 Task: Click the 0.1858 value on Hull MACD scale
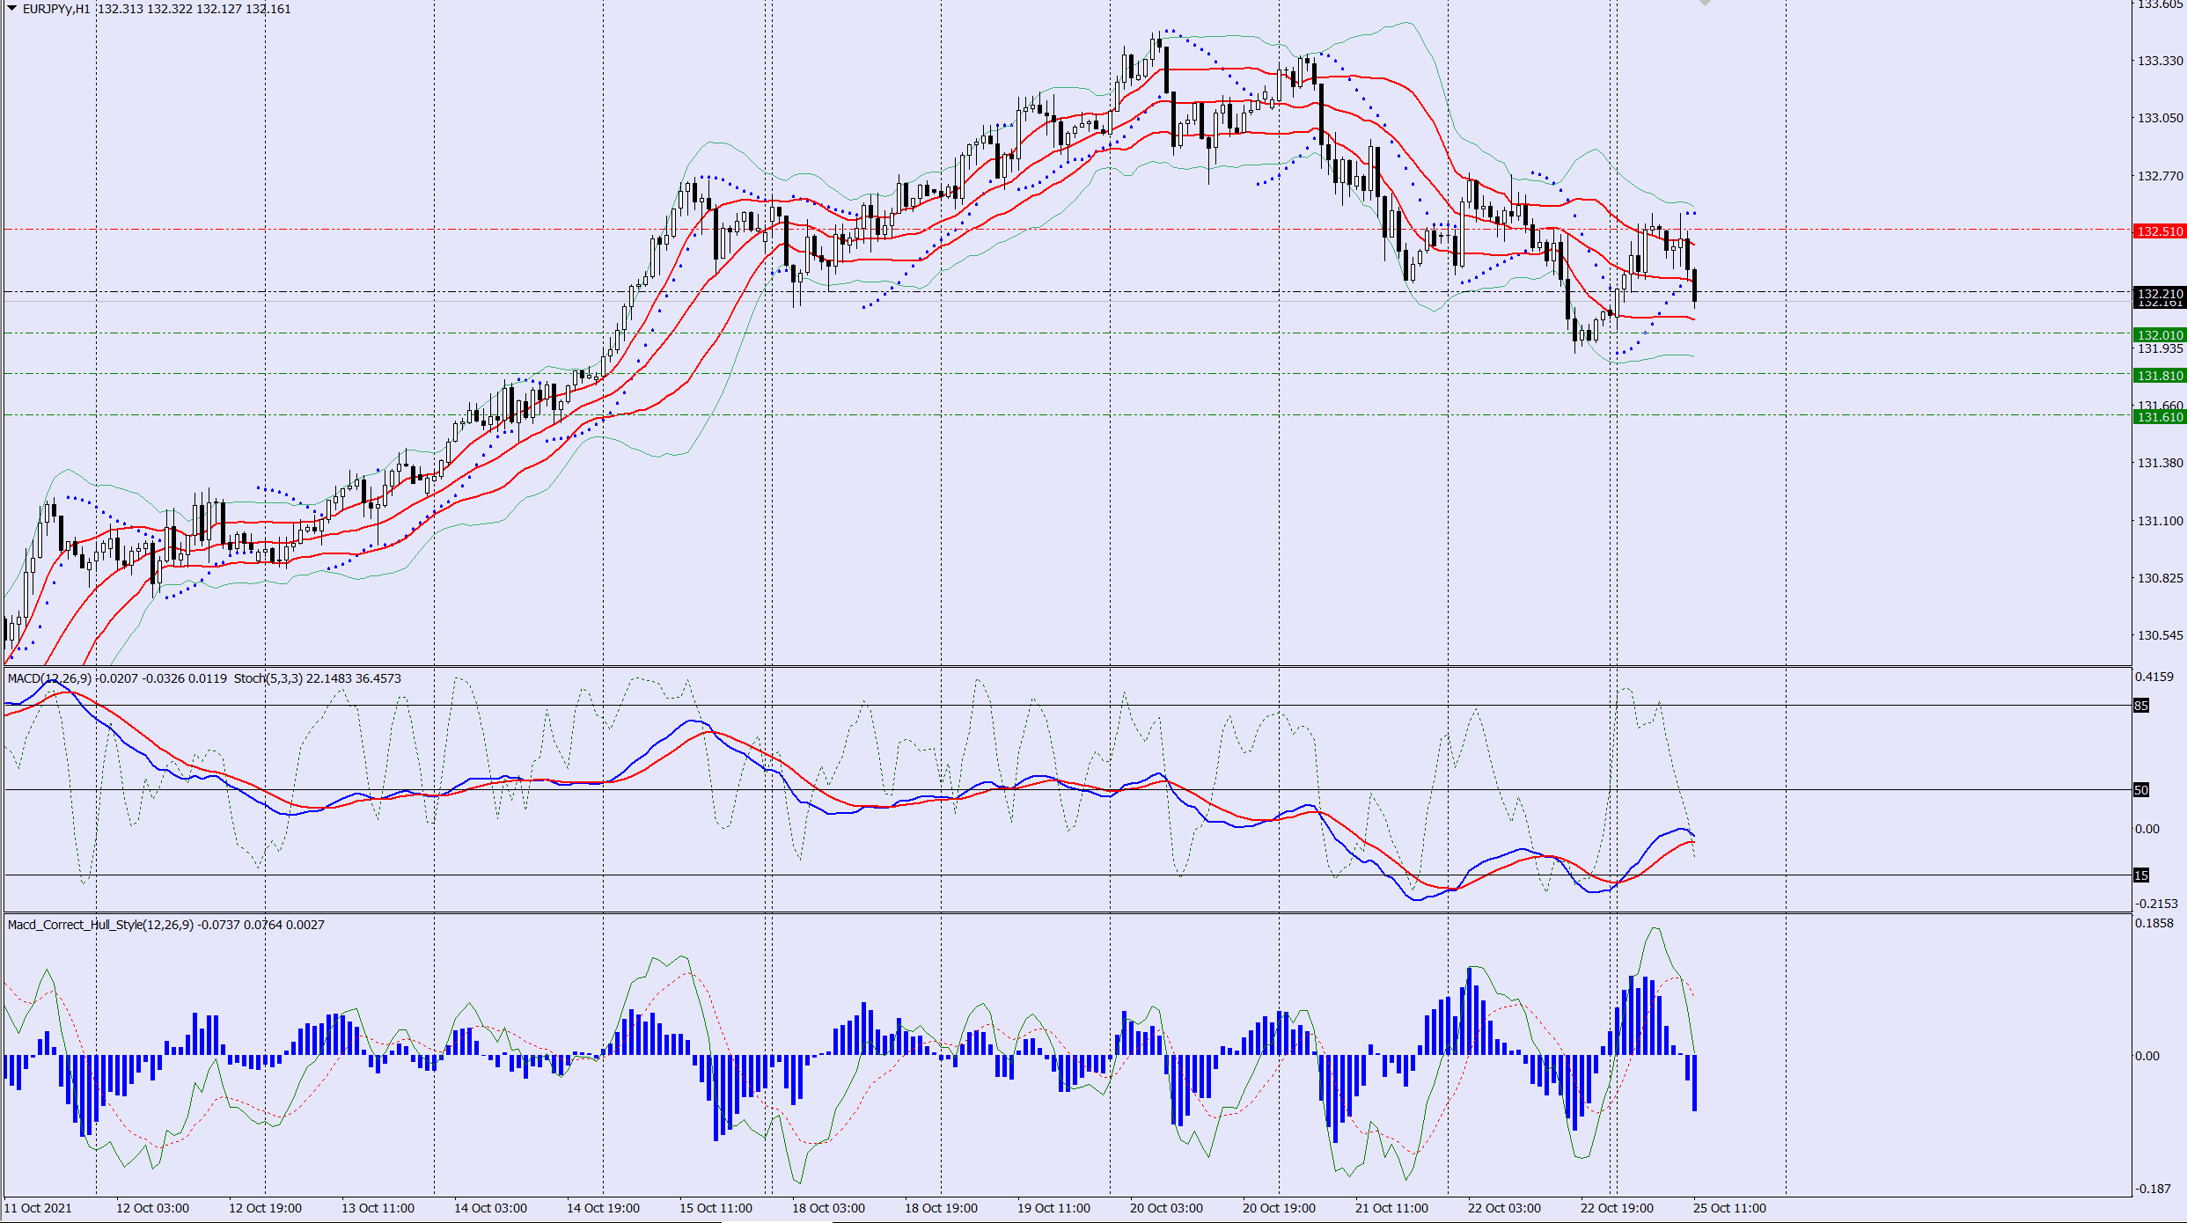2154,923
